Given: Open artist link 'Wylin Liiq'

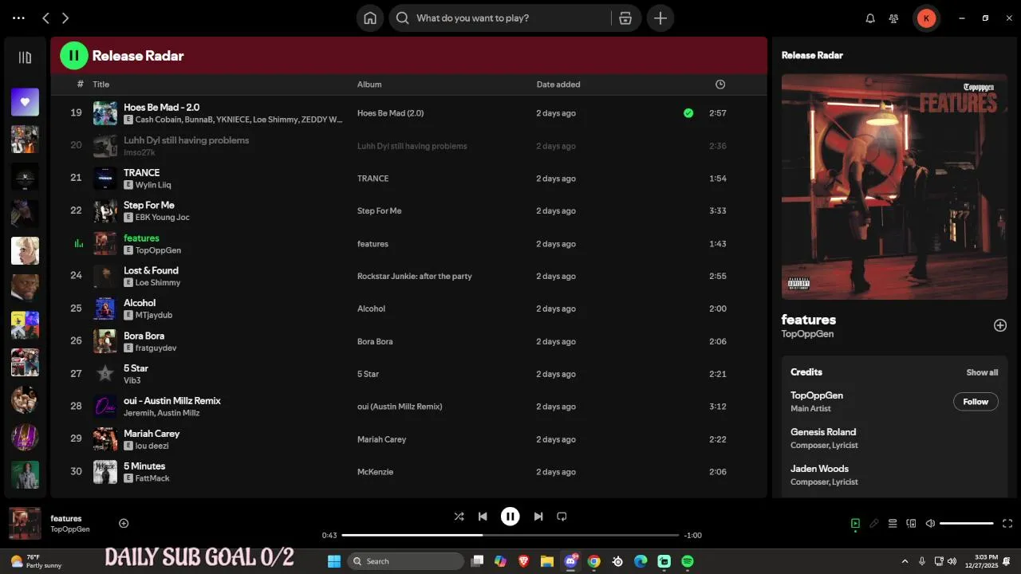Looking at the screenshot, I should pos(153,185).
